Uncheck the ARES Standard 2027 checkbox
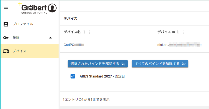The height and width of the screenshot is (109, 209). (73, 76)
